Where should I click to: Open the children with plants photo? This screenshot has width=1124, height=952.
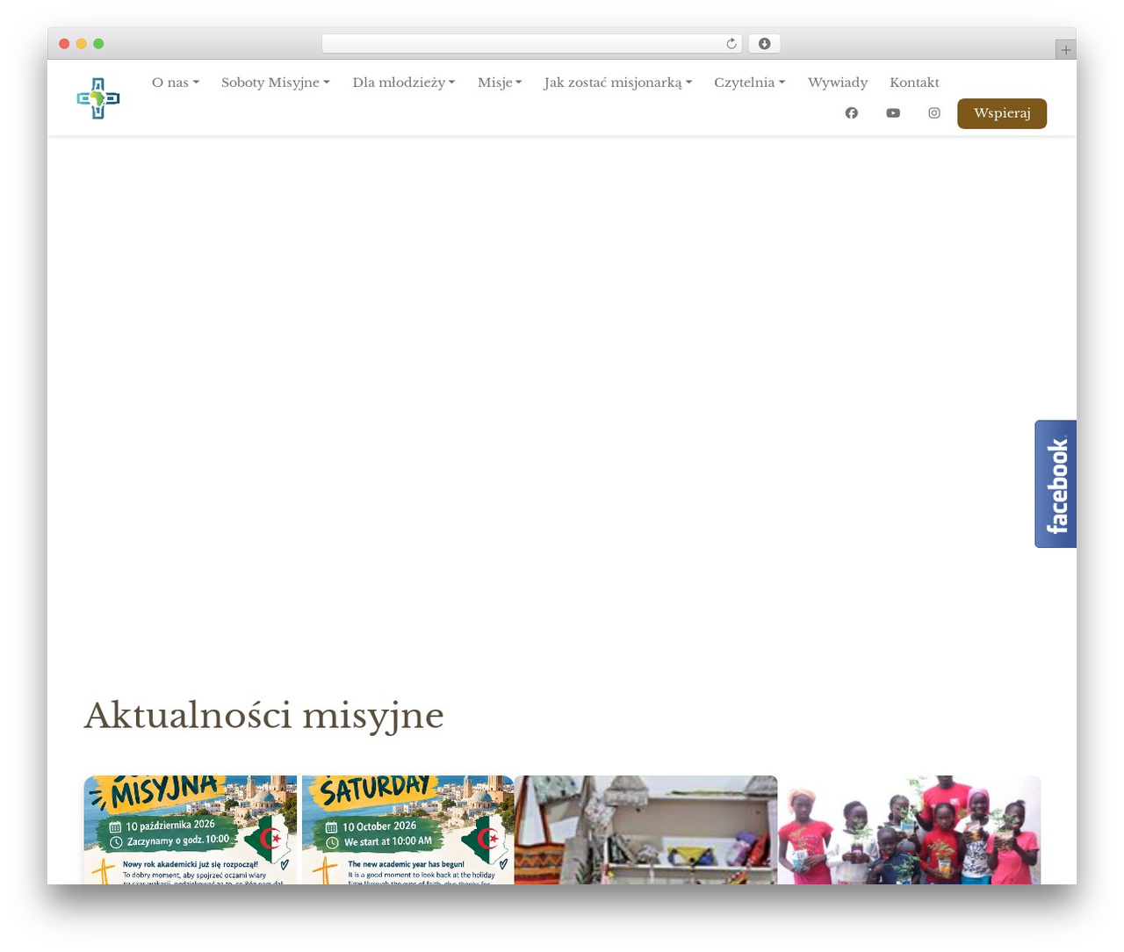point(909,830)
